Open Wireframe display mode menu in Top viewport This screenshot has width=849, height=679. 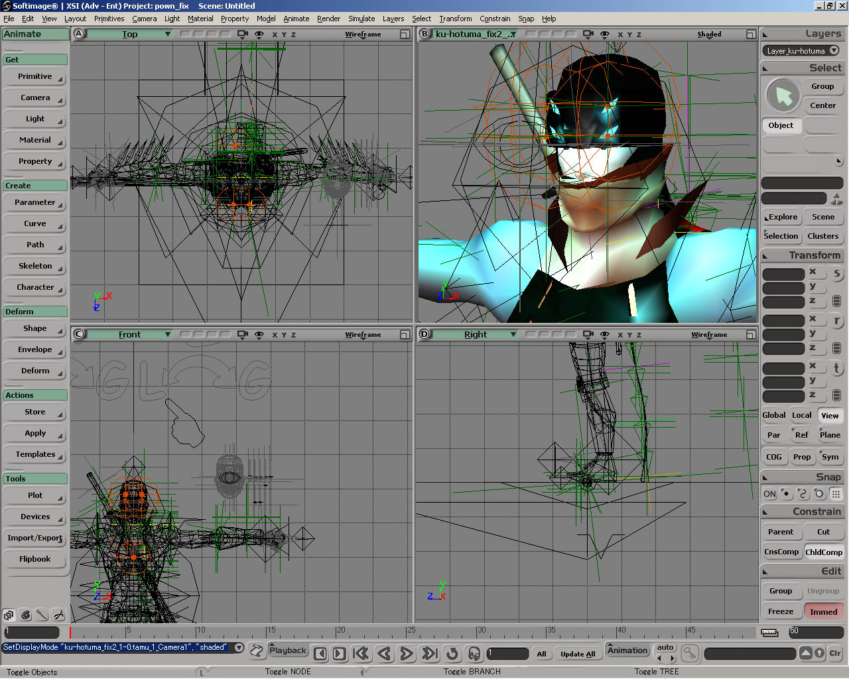click(363, 34)
